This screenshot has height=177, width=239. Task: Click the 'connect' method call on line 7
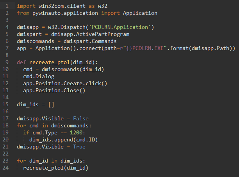coord(90,48)
